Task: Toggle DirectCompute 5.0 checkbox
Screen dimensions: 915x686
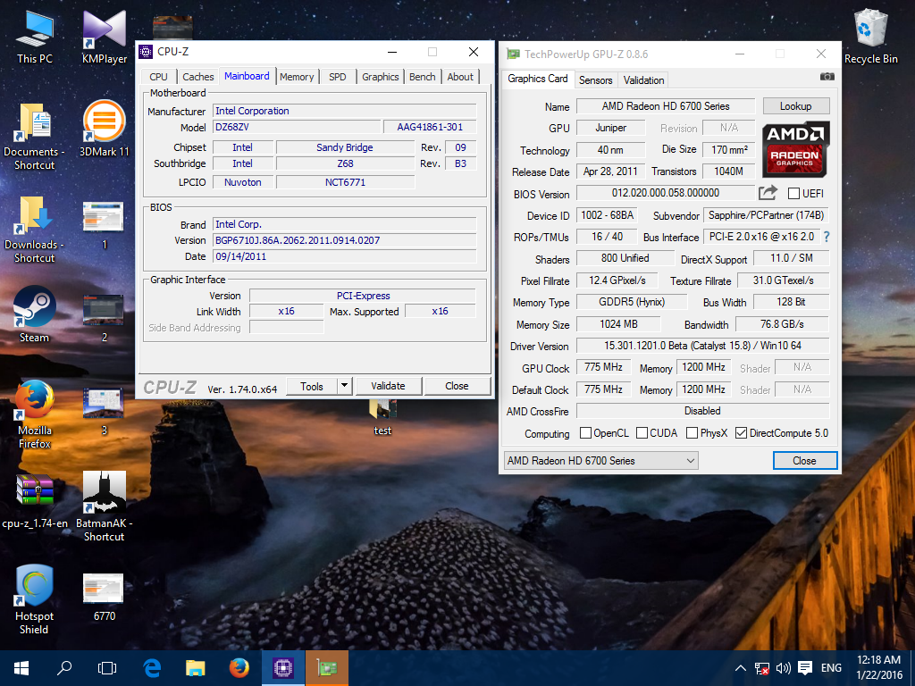Action: [x=741, y=433]
